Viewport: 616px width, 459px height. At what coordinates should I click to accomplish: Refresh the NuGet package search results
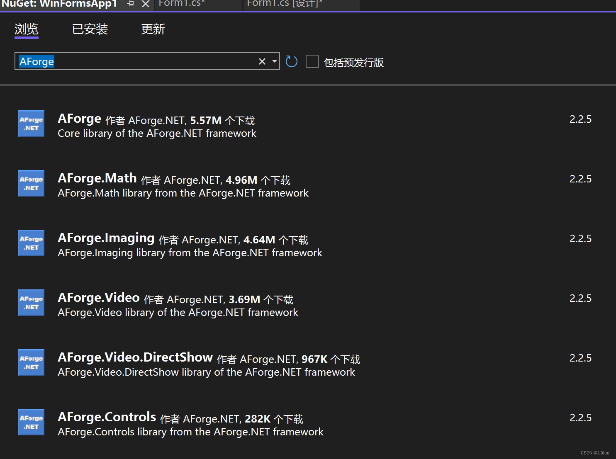pyautogui.click(x=292, y=61)
